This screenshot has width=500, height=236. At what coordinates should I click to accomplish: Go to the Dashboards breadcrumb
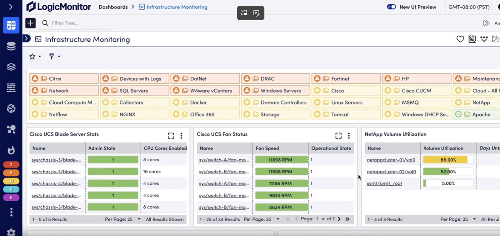[113, 7]
